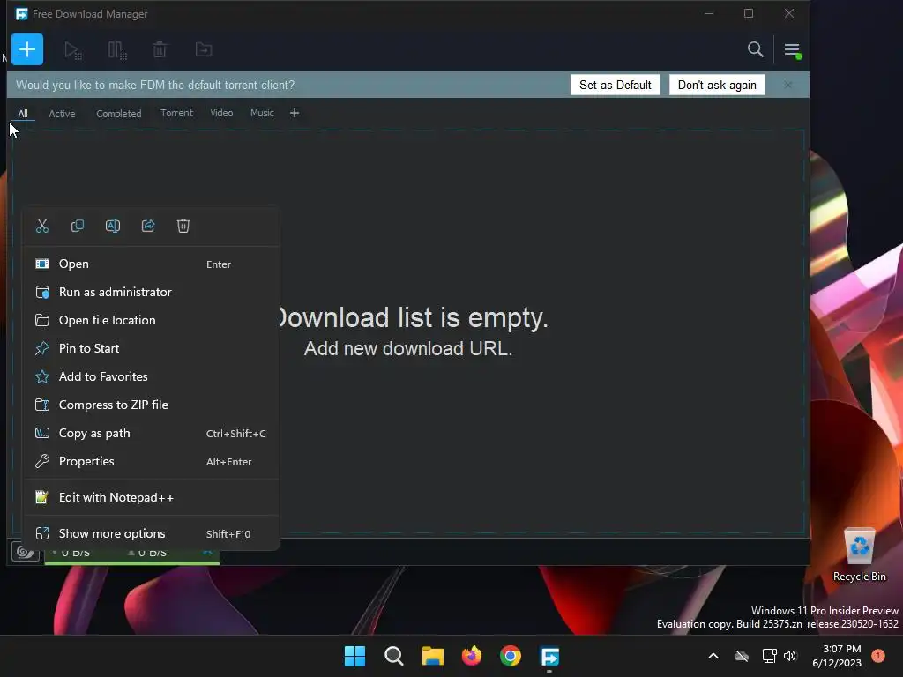Click the Copy icon in context menu
The height and width of the screenshot is (677, 903).
(x=78, y=226)
